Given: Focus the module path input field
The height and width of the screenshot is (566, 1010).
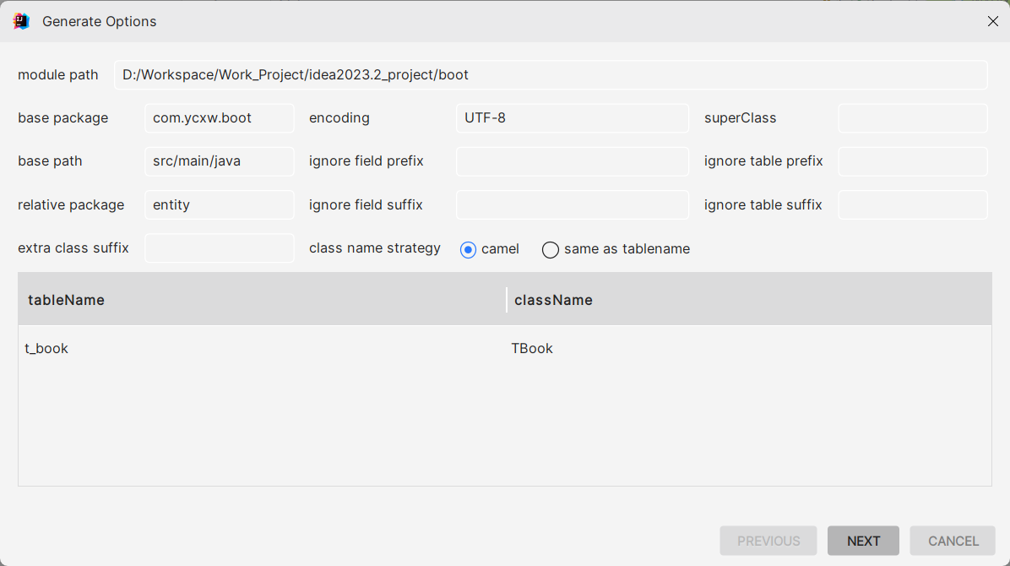Looking at the screenshot, I should click(551, 75).
